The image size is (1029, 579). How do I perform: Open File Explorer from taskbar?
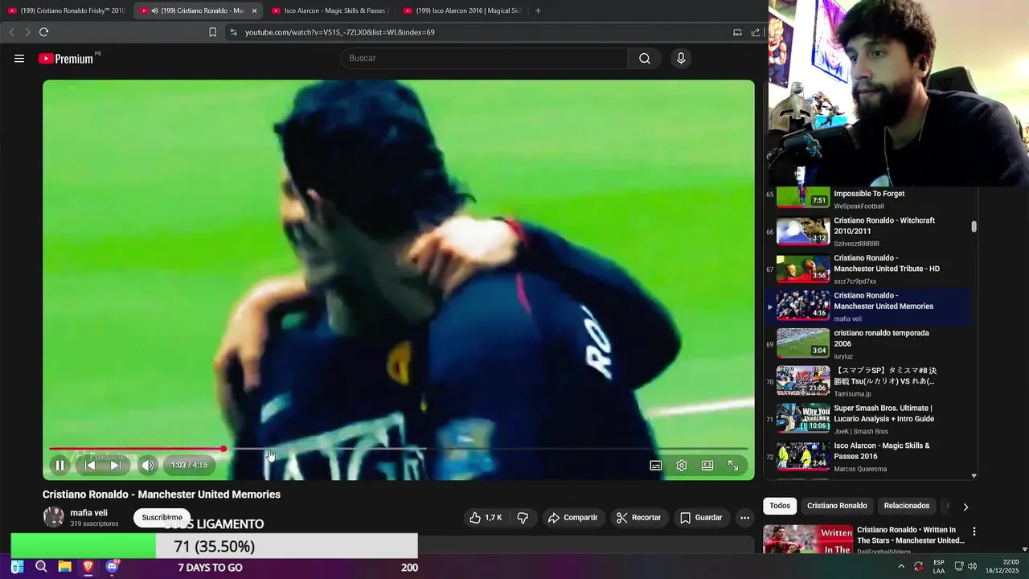pyautogui.click(x=64, y=567)
